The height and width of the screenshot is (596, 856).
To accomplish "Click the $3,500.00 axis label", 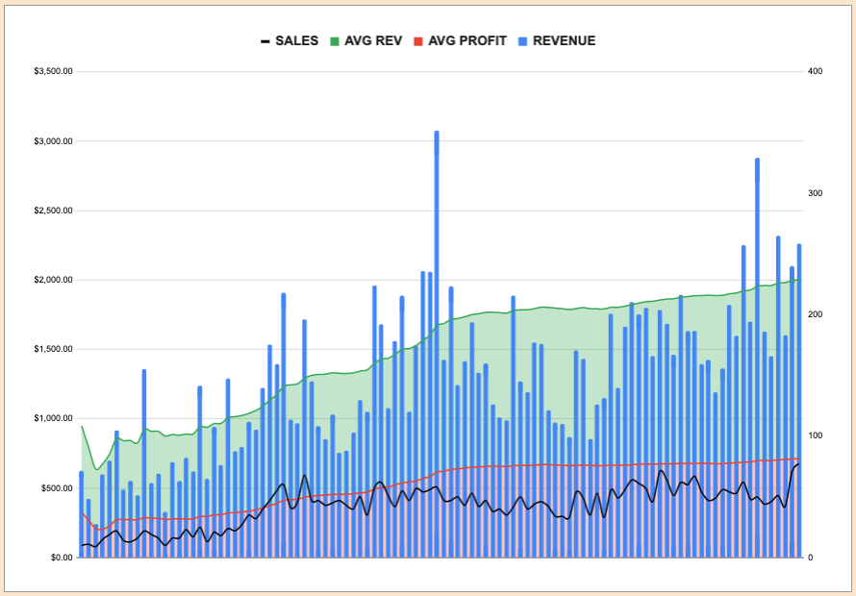I will click(54, 71).
